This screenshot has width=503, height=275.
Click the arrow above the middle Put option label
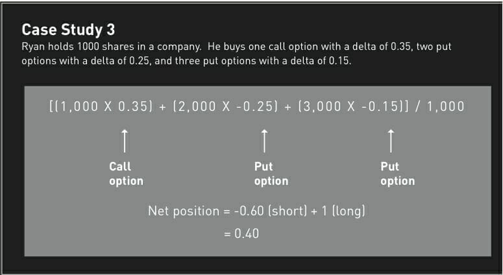(264, 139)
